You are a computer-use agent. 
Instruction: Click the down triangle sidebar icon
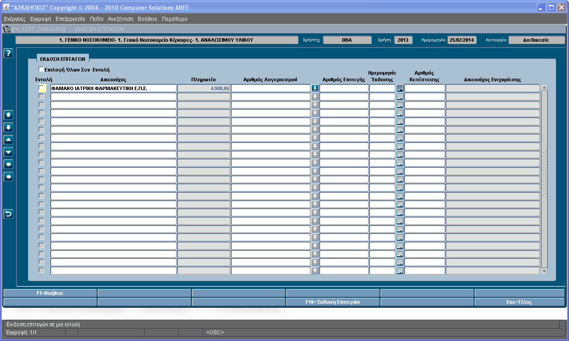point(8,152)
